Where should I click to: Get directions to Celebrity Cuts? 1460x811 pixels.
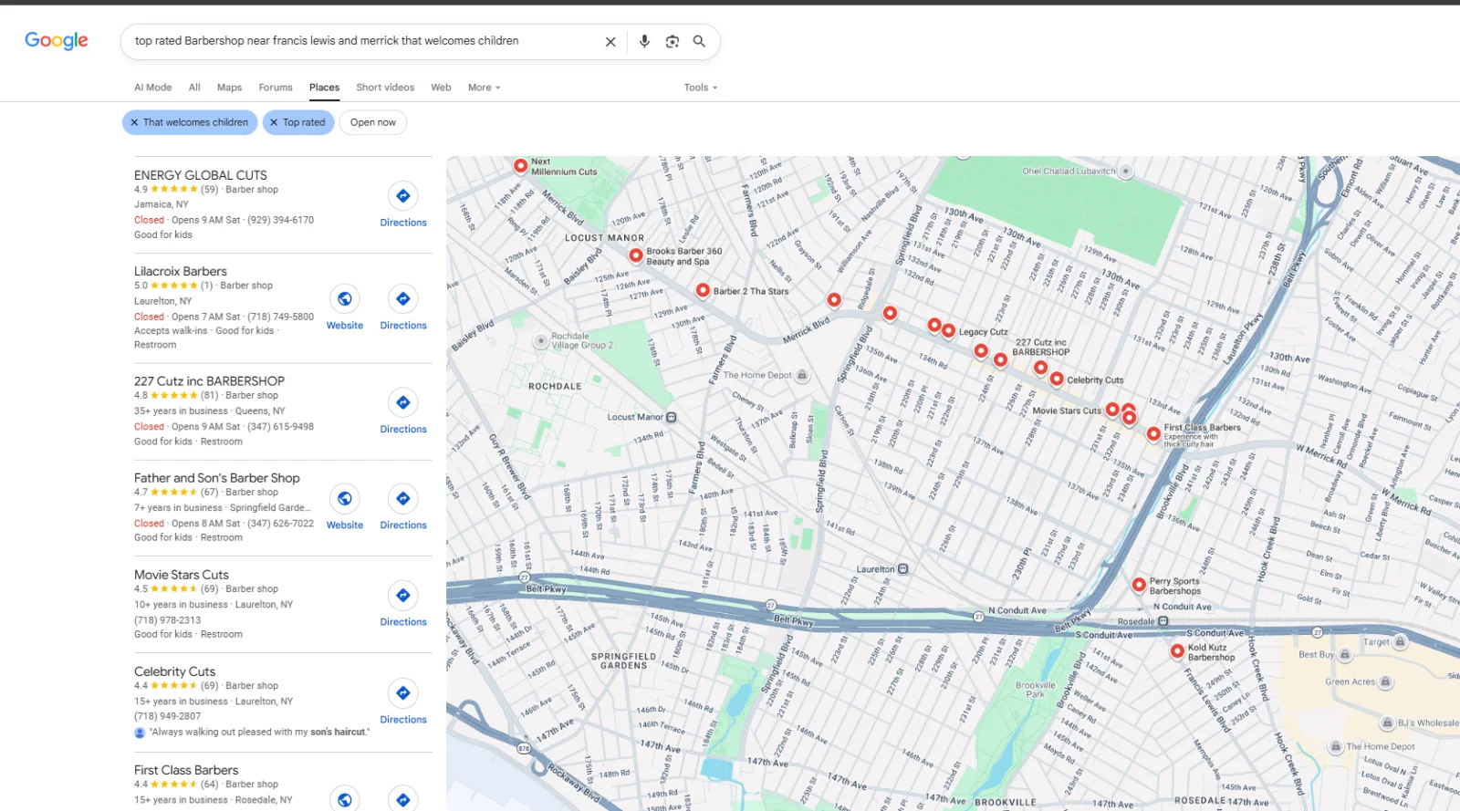403,702
